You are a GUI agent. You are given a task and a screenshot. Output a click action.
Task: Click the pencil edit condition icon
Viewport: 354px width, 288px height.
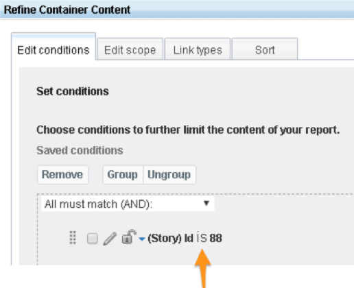tap(110, 239)
